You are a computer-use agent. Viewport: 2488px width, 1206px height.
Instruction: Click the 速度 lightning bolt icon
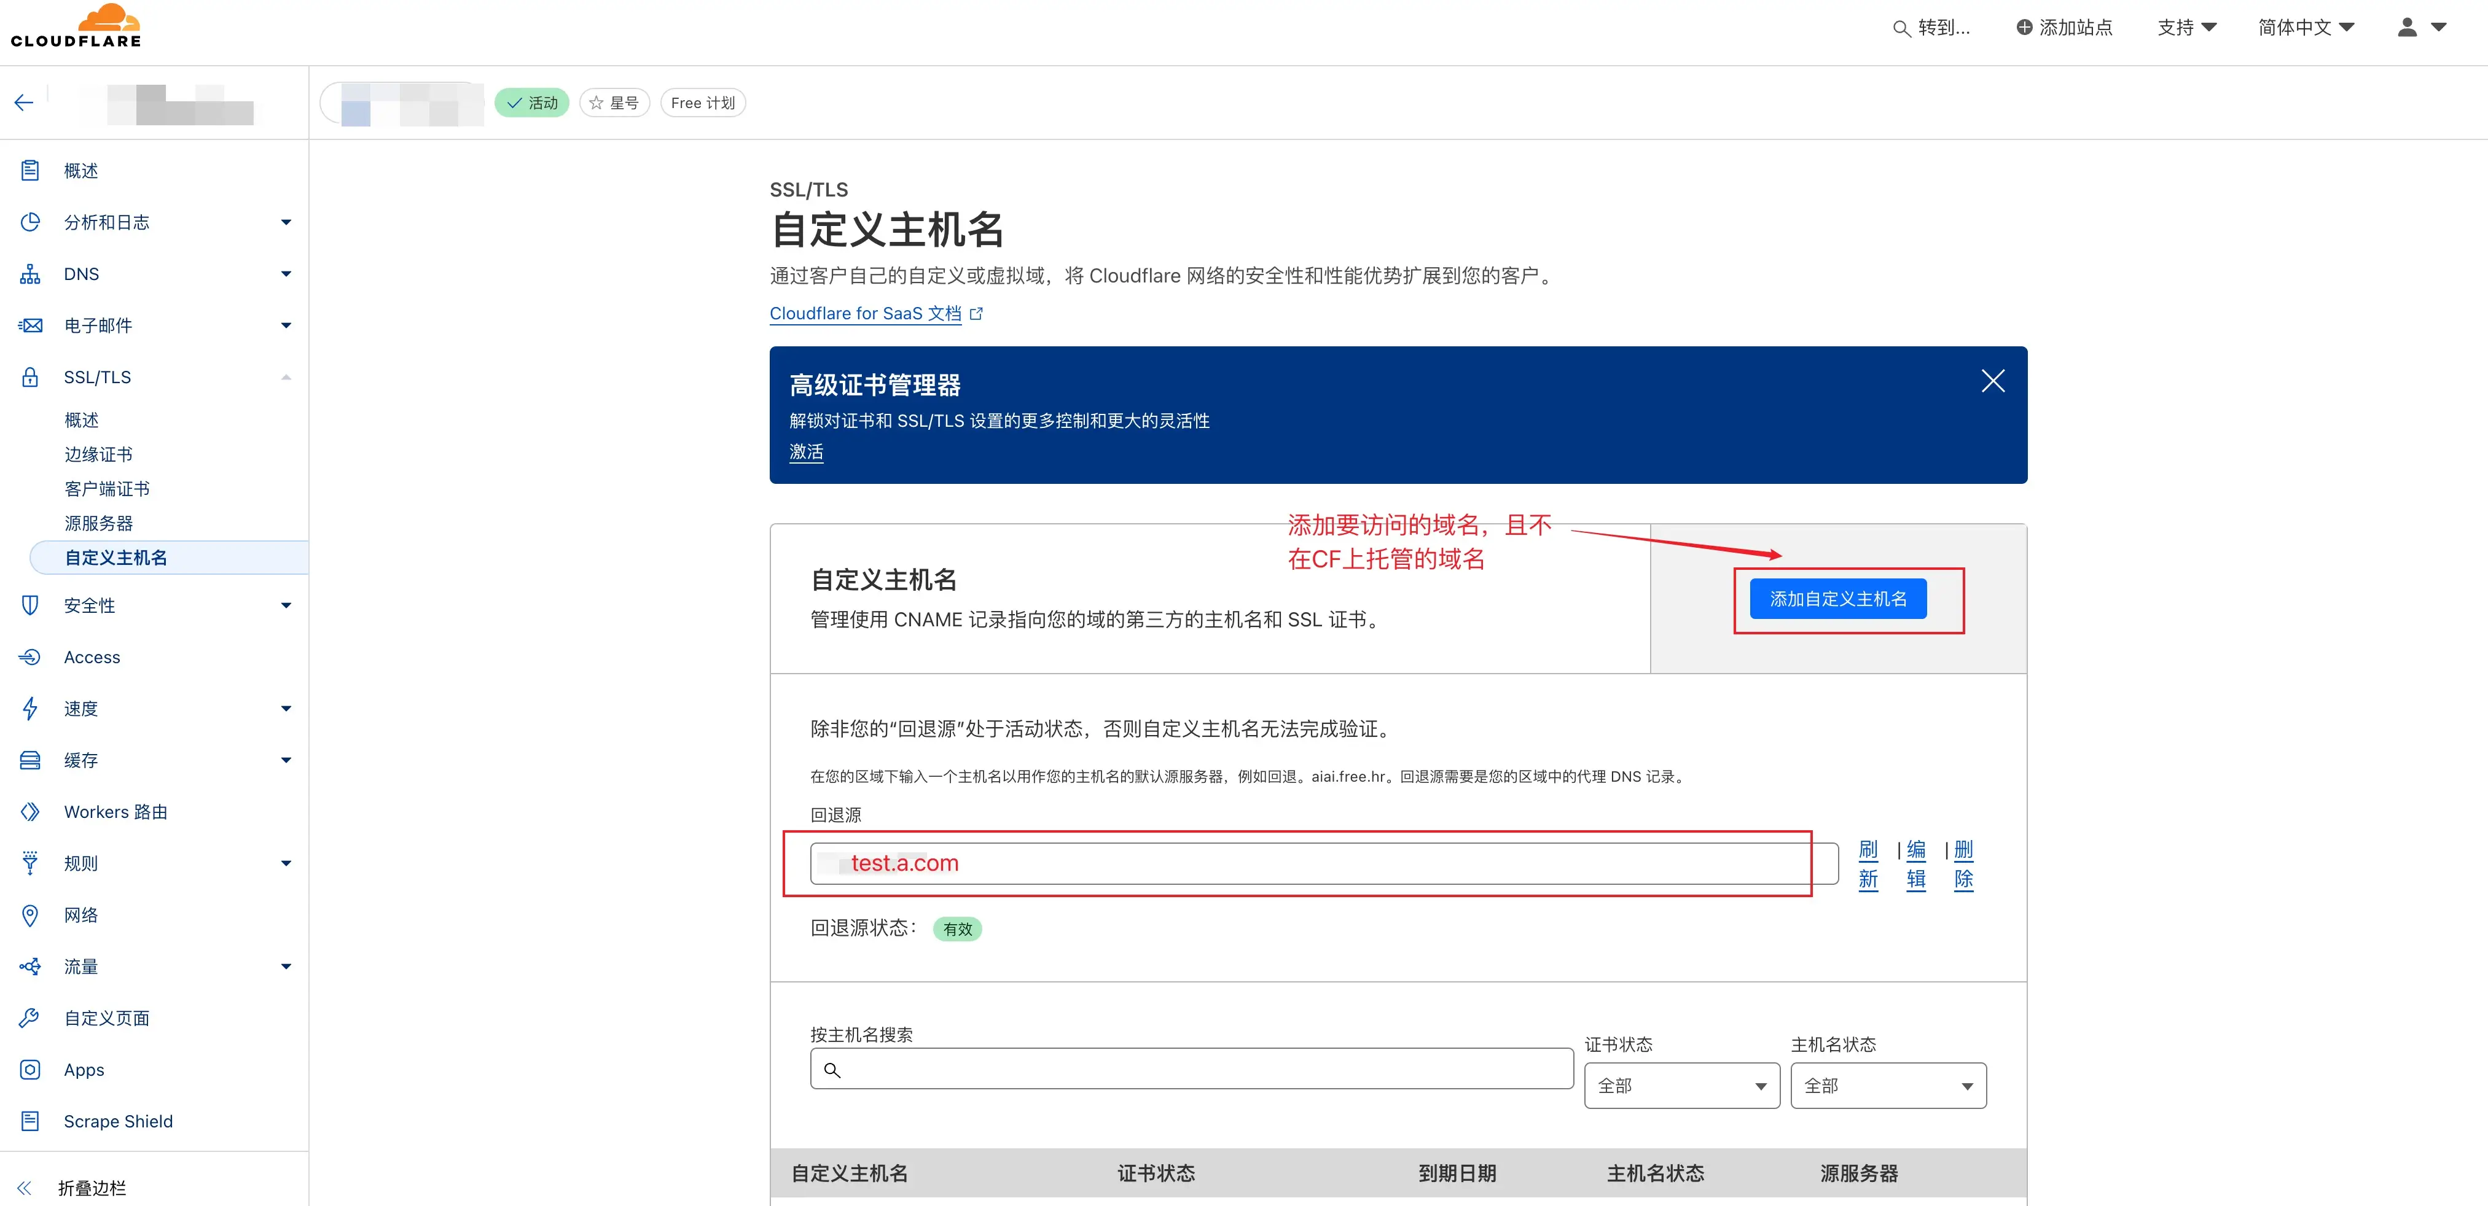pyautogui.click(x=30, y=709)
